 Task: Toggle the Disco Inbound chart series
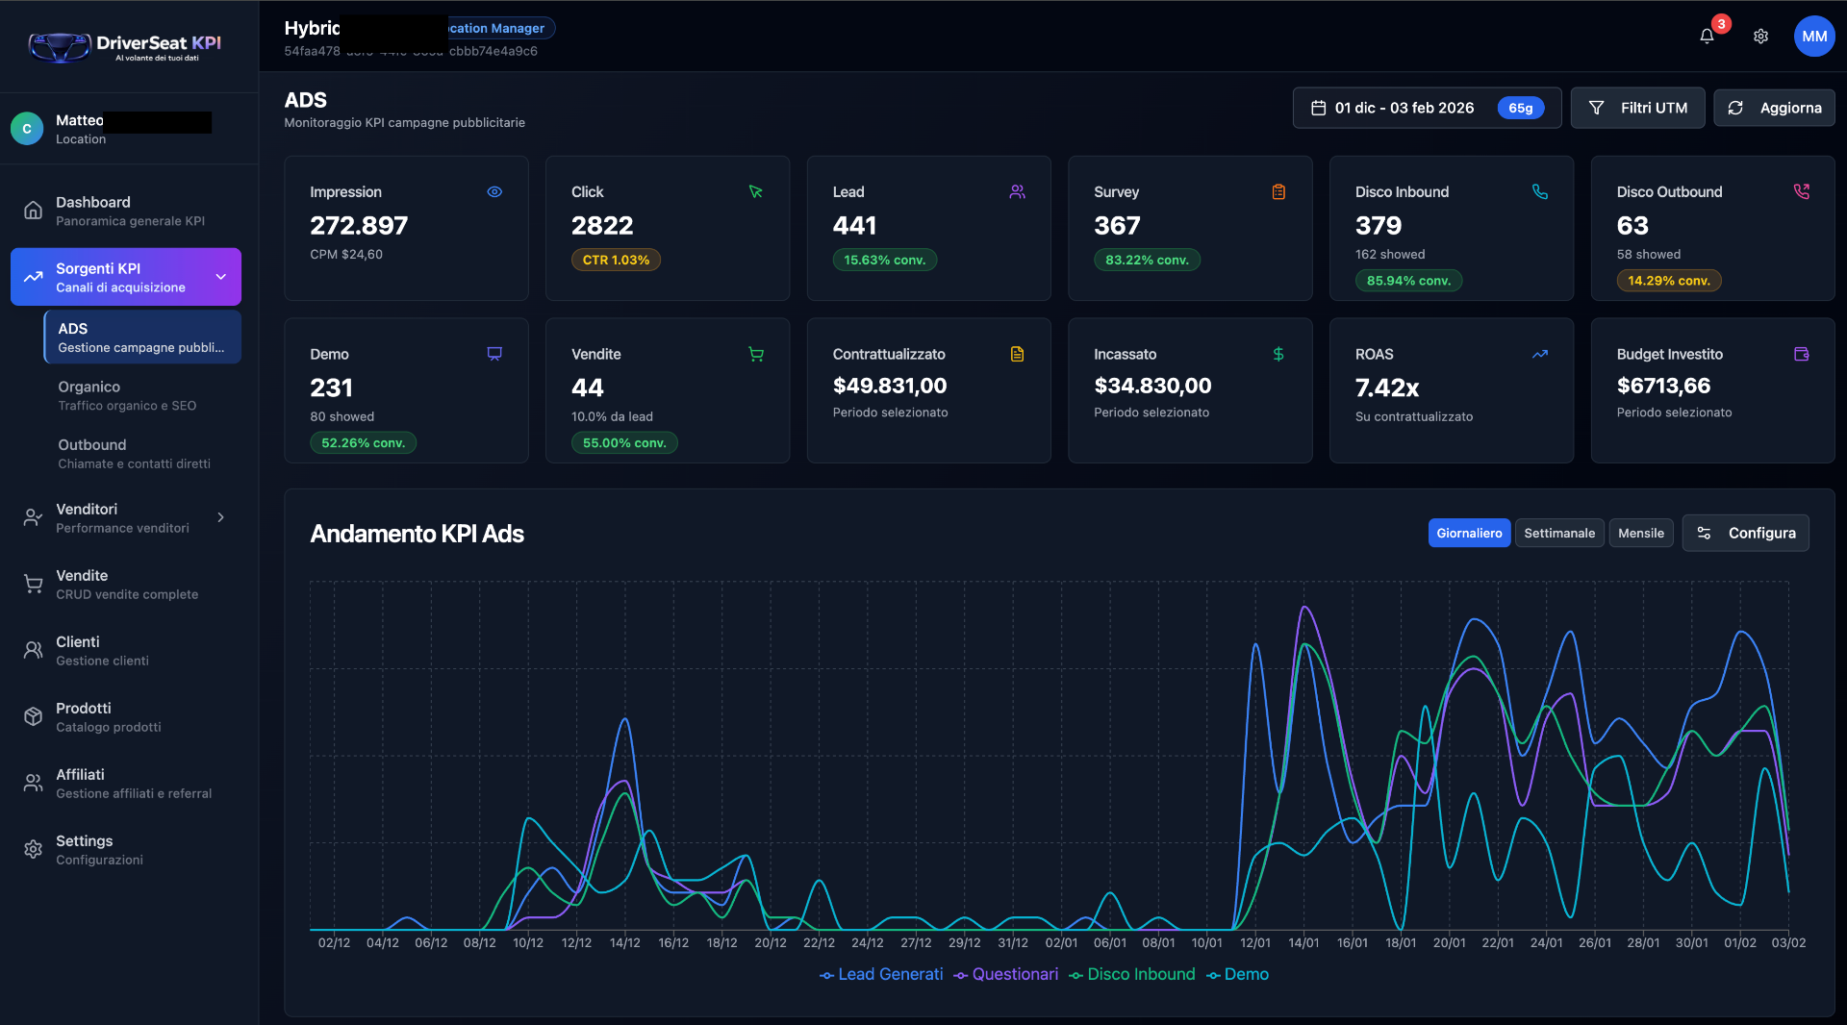point(1131,974)
